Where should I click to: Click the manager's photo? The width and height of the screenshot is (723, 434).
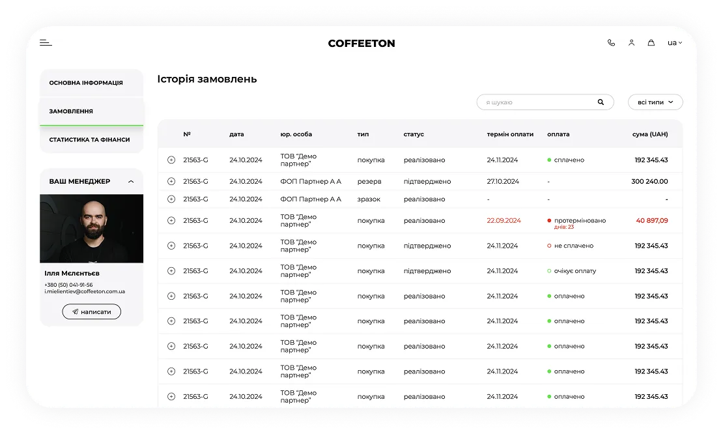pyautogui.click(x=91, y=228)
